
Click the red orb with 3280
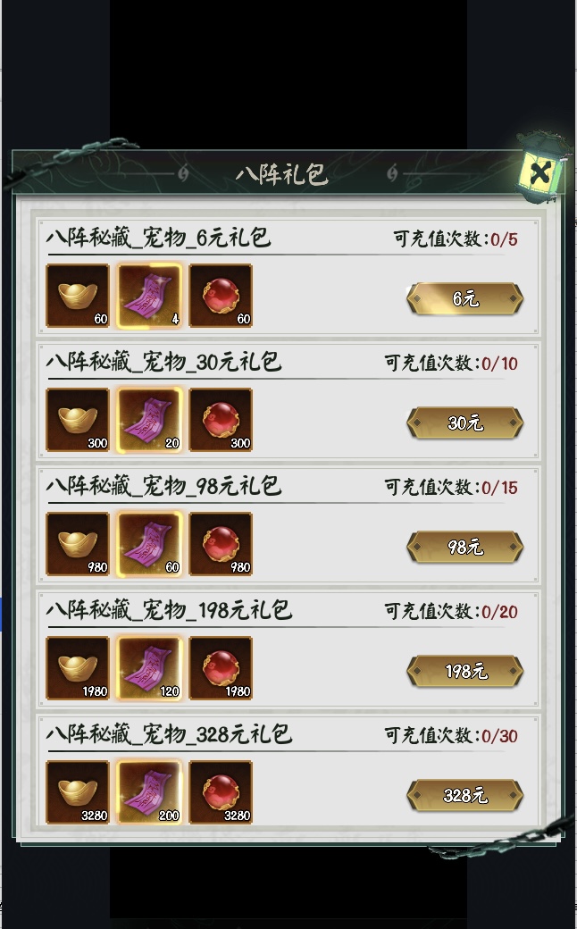221,792
